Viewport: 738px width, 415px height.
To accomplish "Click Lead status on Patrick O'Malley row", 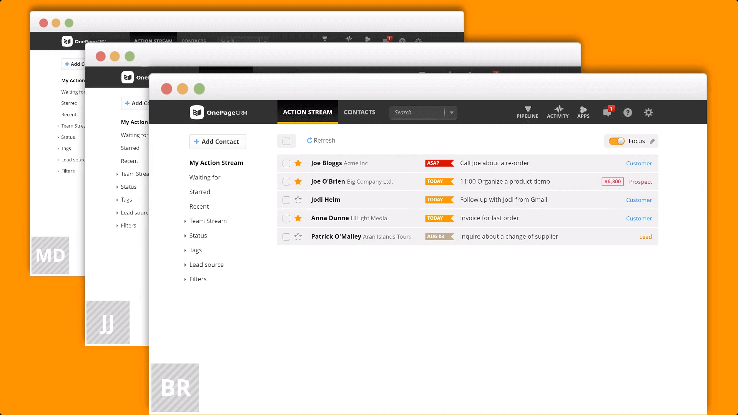I will point(645,237).
